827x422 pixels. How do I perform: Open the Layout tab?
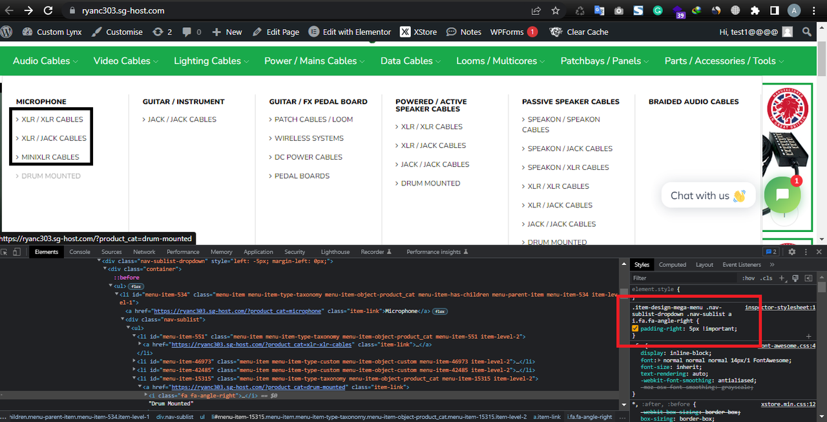point(704,264)
